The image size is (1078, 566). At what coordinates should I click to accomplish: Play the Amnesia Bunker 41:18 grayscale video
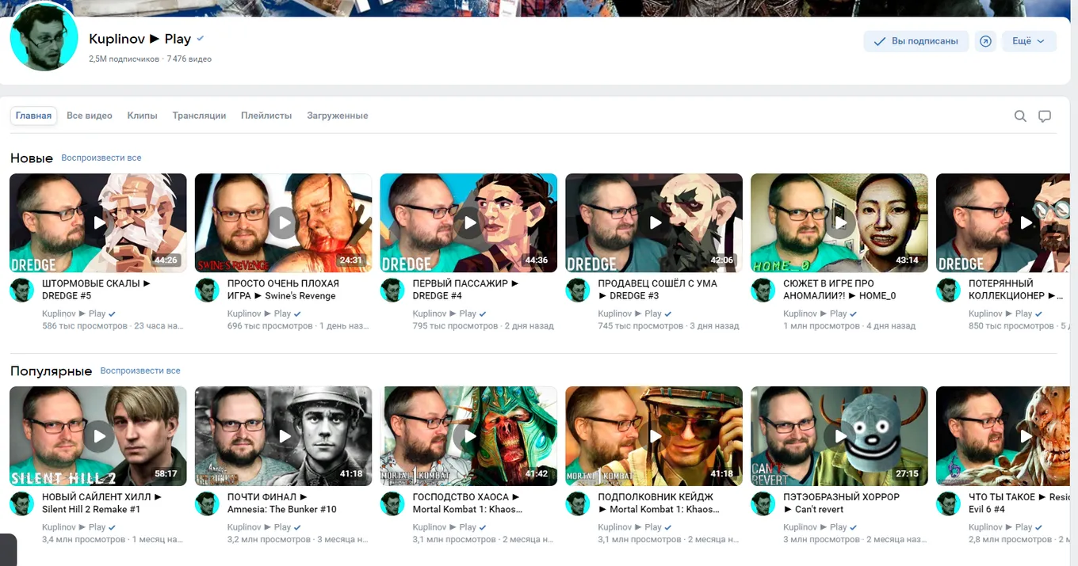point(284,436)
